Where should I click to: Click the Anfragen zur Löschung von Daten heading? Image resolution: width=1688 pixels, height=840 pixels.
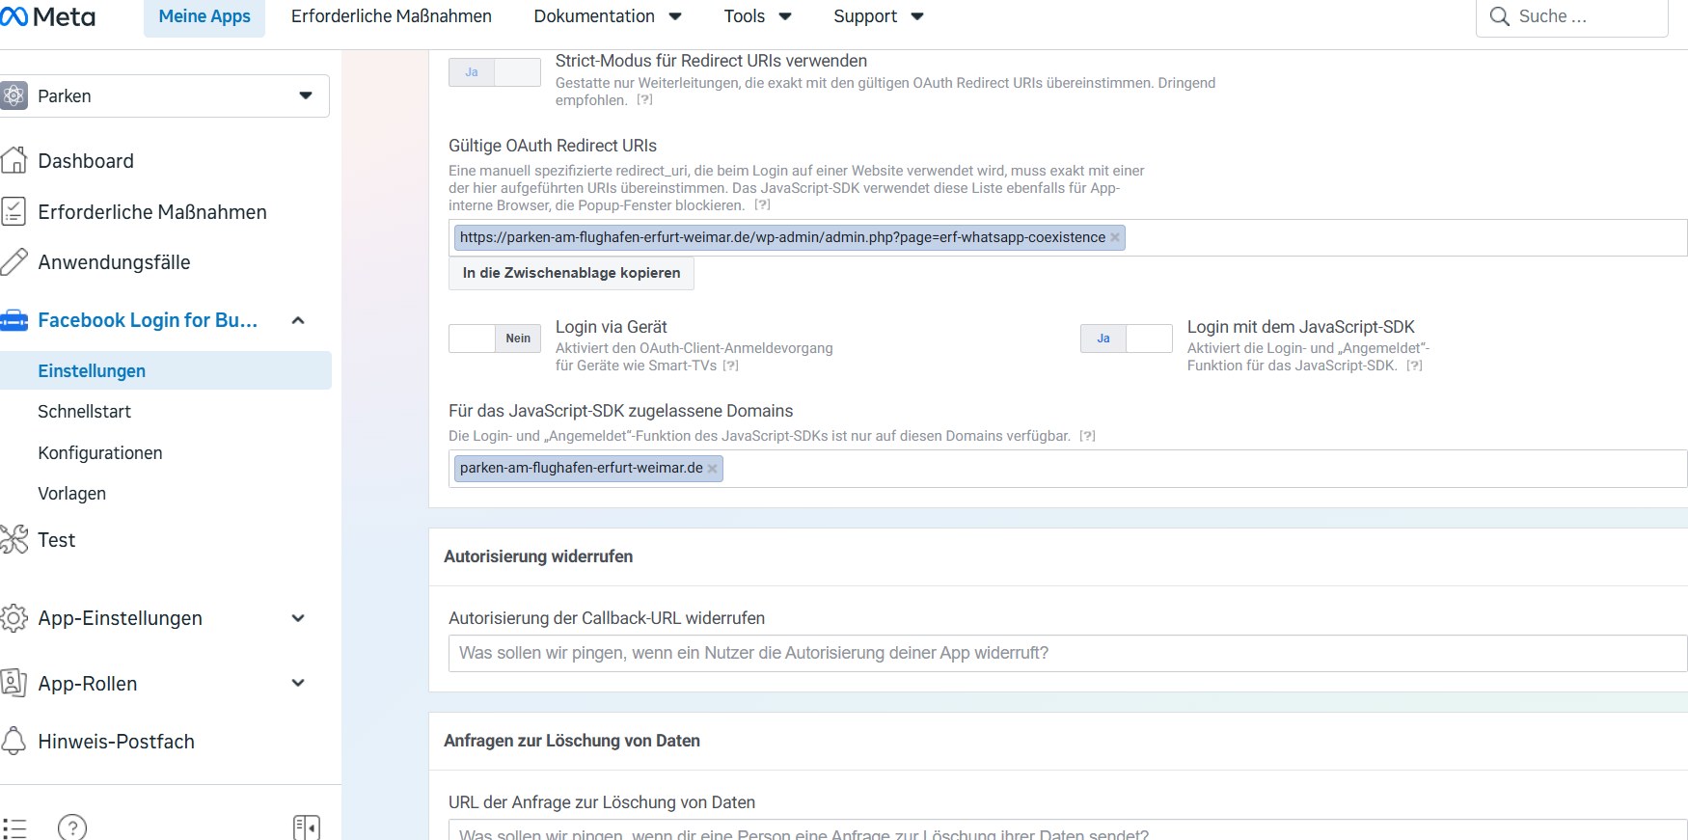[572, 741]
